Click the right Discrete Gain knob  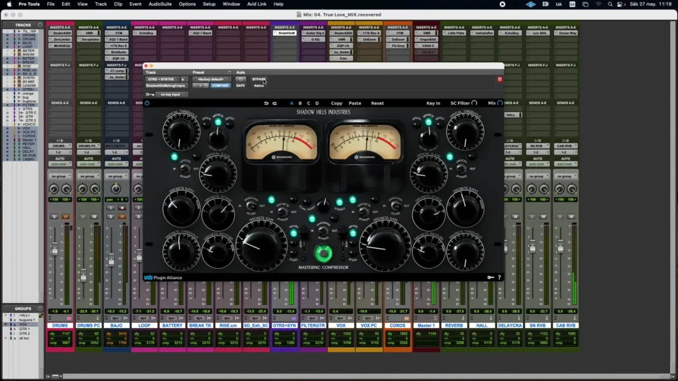click(x=385, y=245)
